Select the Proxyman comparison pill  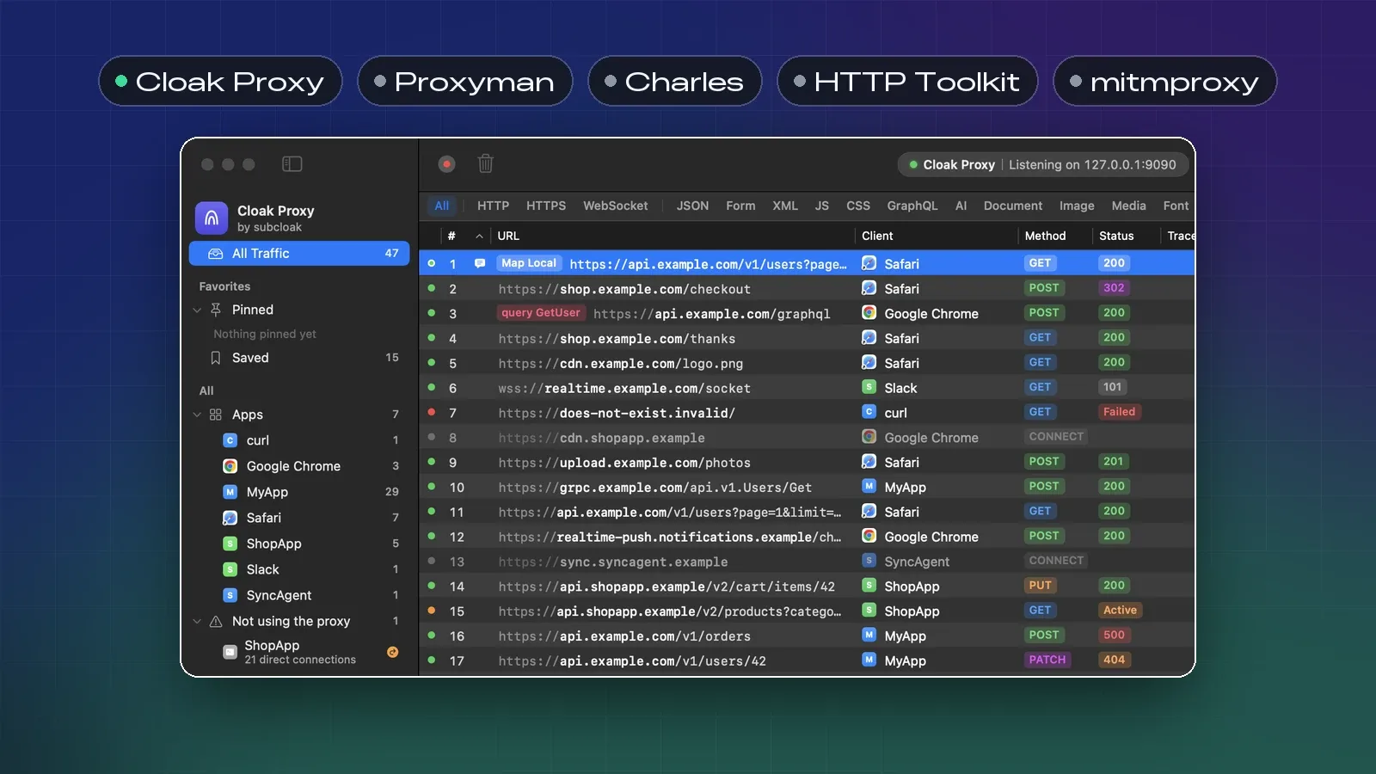point(465,81)
